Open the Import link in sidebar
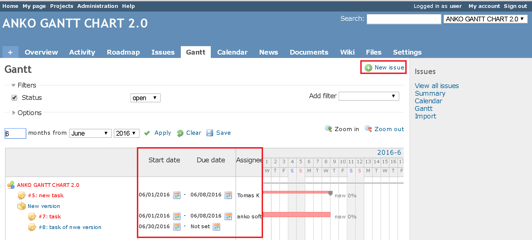 (x=425, y=116)
